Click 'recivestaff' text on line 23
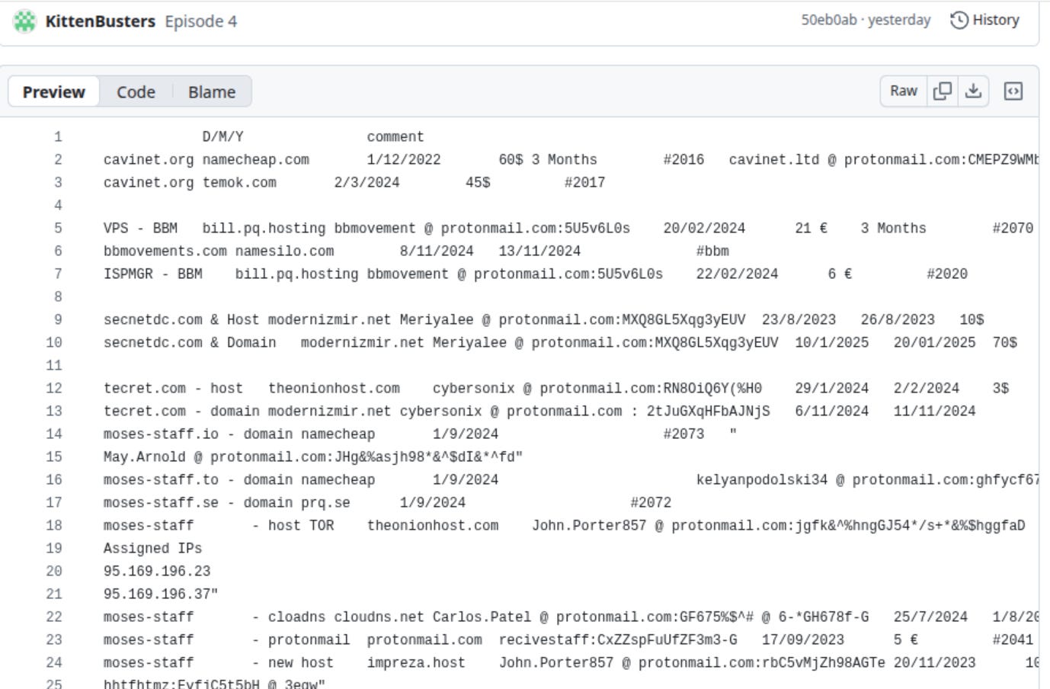Image resolution: width=1050 pixels, height=689 pixels. 544,640
